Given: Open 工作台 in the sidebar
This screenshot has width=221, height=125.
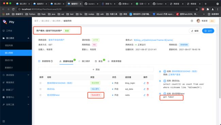Looking at the screenshot, I should [16, 31].
